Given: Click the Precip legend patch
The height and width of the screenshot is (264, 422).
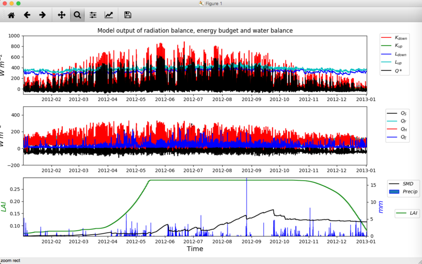Looking at the screenshot, I should 394,192.
